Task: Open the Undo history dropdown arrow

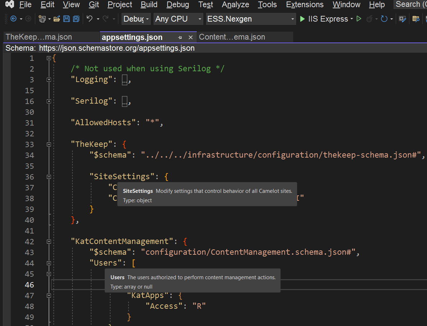Action: point(98,19)
